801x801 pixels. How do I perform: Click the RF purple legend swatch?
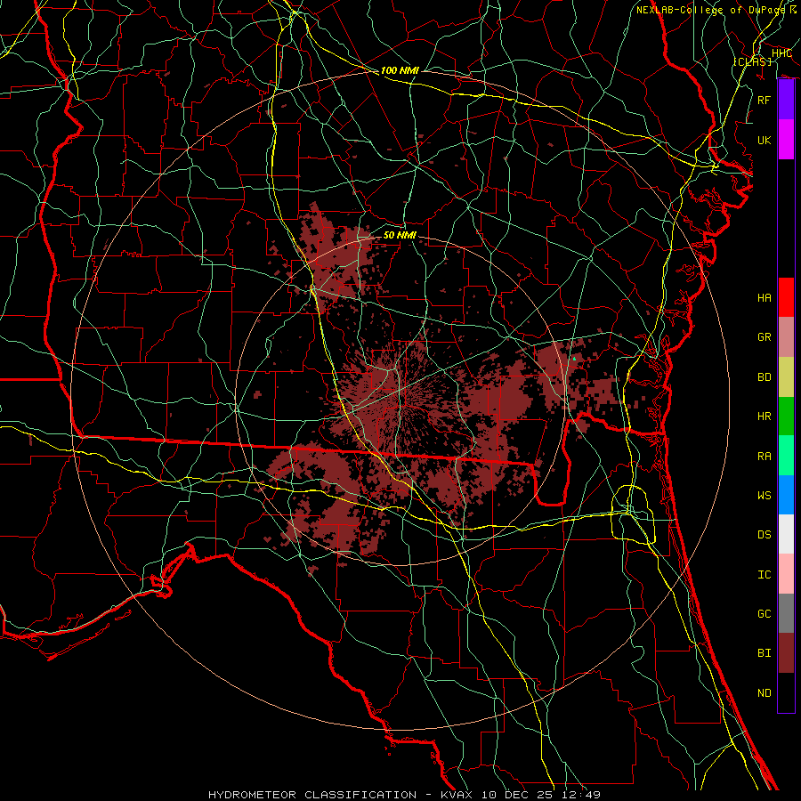point(786,100)
